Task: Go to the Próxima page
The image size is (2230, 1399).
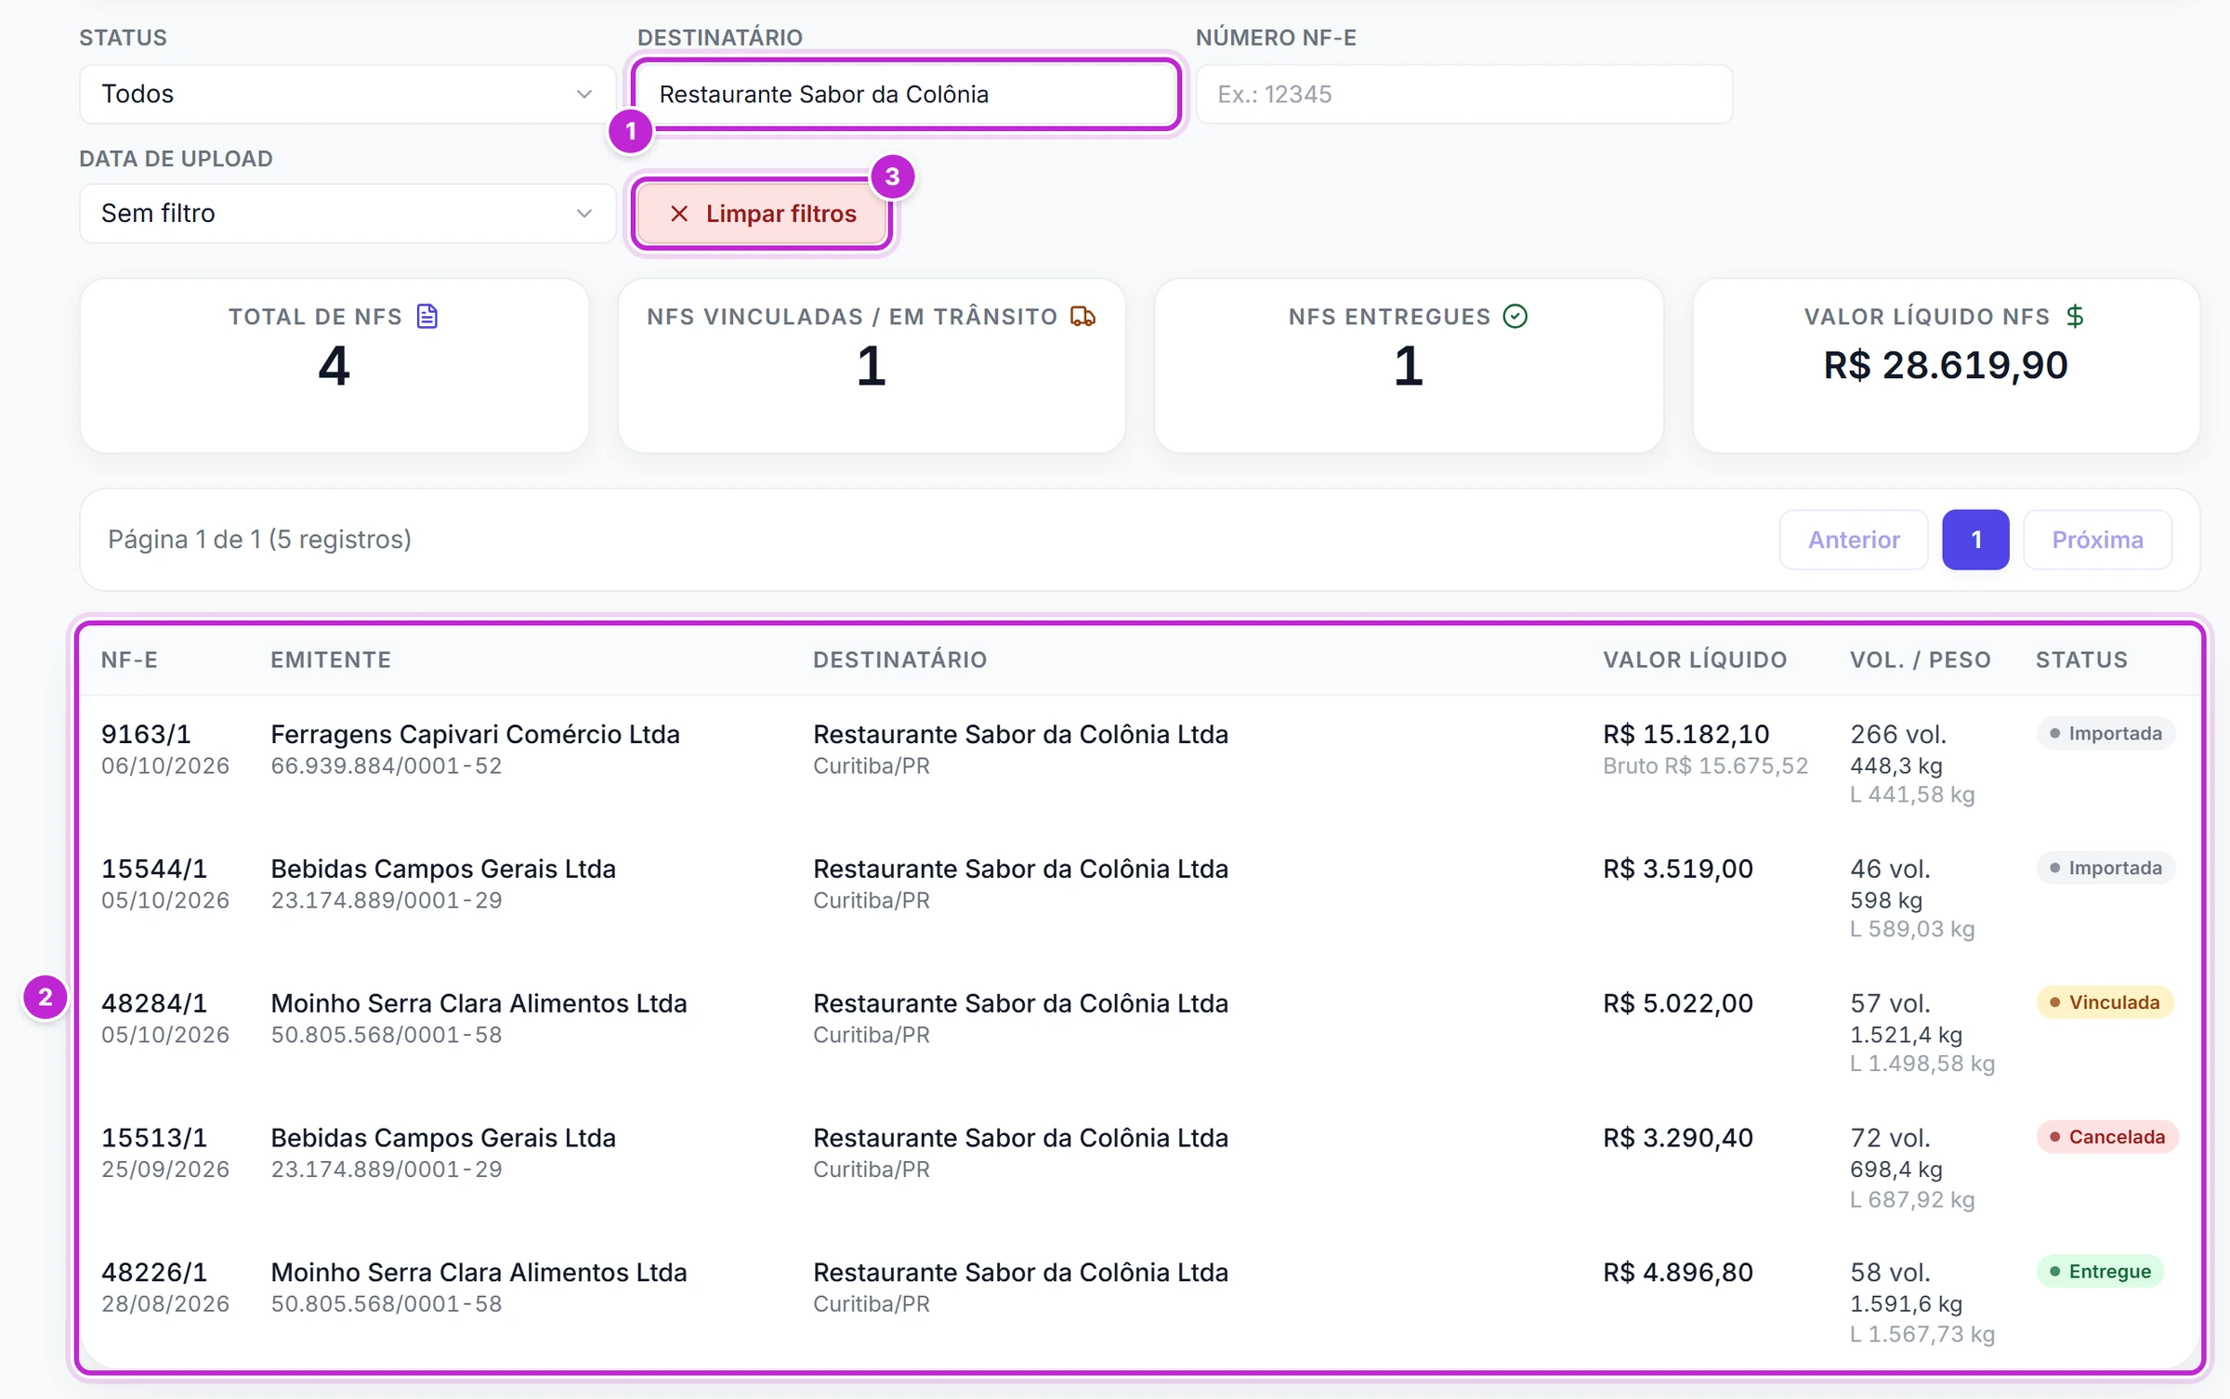Action: [x=2097, y=540]
